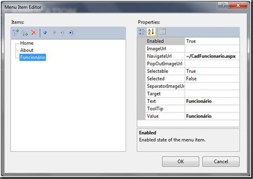Screen dimensions: 253x179
Task: Make item a child of its sibling
Action: 72,33
